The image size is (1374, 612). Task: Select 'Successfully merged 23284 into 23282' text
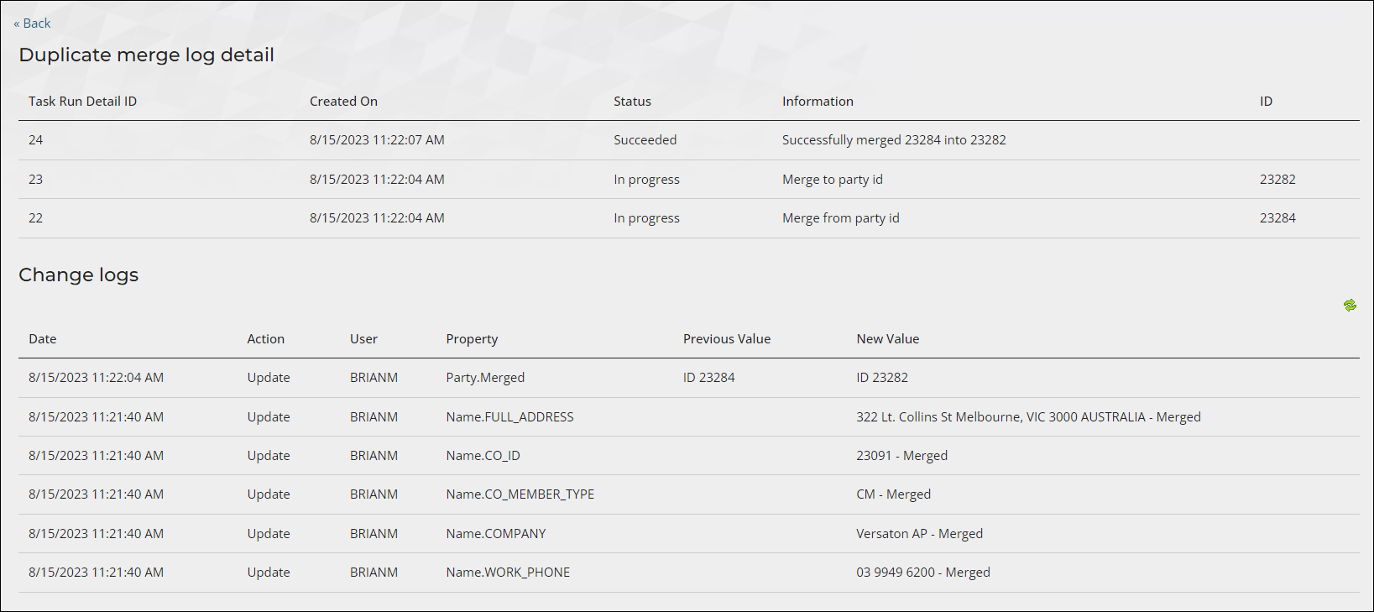pyautogui.click(x=894, y=140)
